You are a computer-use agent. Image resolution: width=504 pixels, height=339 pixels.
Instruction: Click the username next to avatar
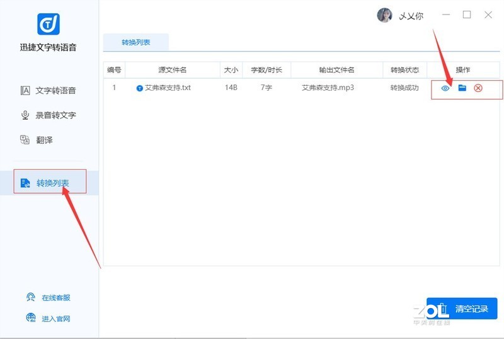(x=411, y=16)
